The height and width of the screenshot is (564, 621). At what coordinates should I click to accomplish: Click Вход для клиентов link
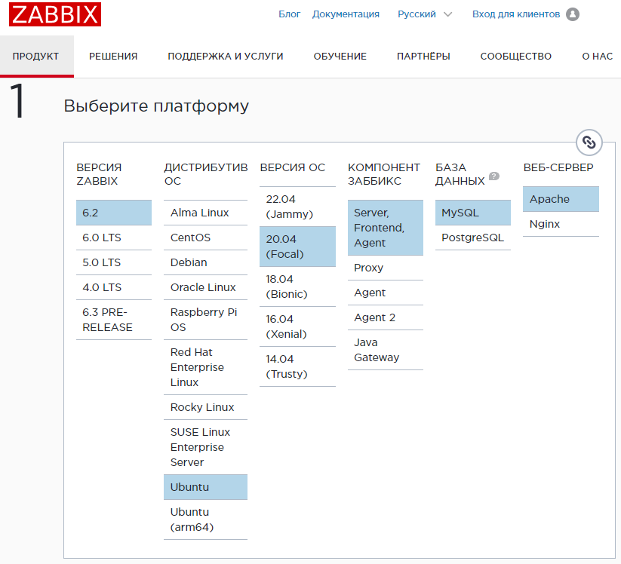pos(516,14)
